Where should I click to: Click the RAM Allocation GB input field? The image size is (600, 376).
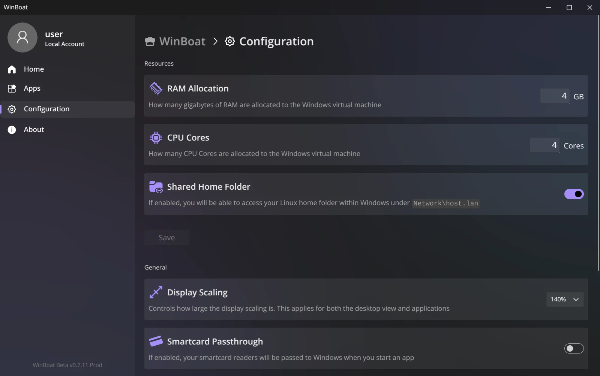[x=555, y=96]
